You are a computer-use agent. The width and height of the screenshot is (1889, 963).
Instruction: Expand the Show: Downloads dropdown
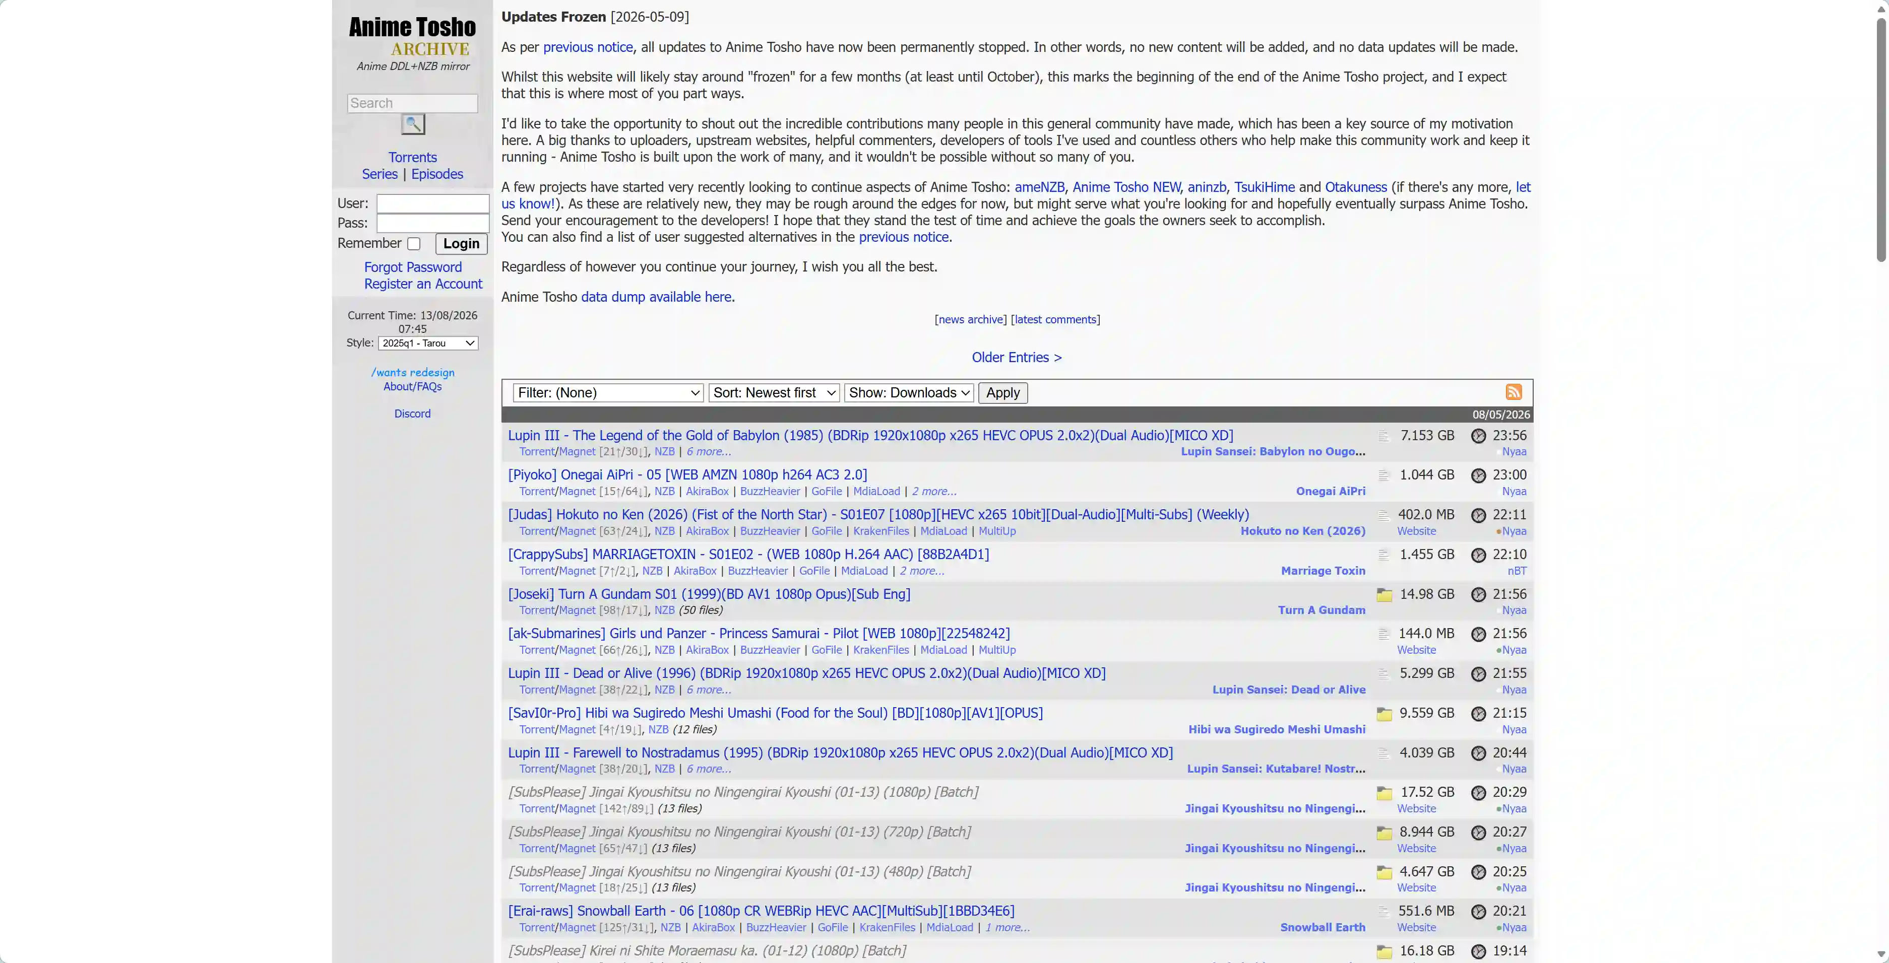coord(909,393)
